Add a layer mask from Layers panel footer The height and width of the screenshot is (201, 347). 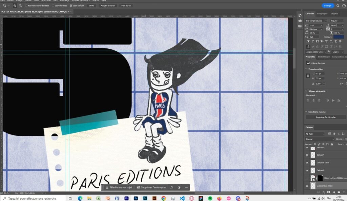[x=329, y=192]
